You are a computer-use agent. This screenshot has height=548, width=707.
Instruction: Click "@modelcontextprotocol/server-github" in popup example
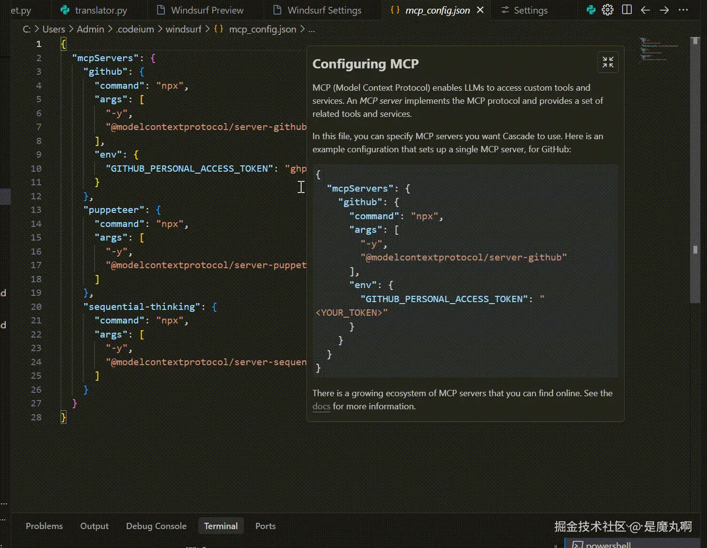(x=464, y=257)
